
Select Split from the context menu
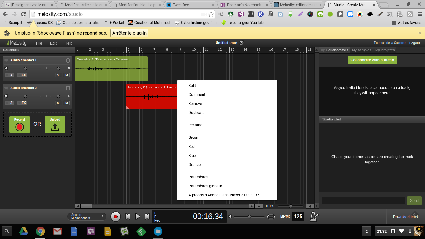[227, 86]
